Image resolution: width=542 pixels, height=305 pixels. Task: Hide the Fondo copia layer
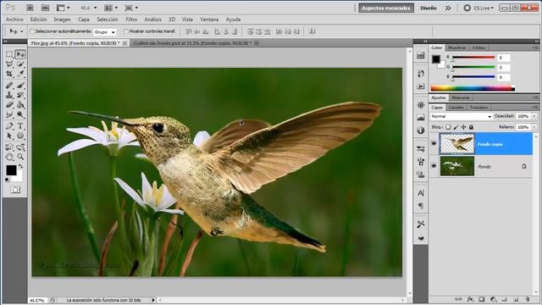click(x=434, y=143)
